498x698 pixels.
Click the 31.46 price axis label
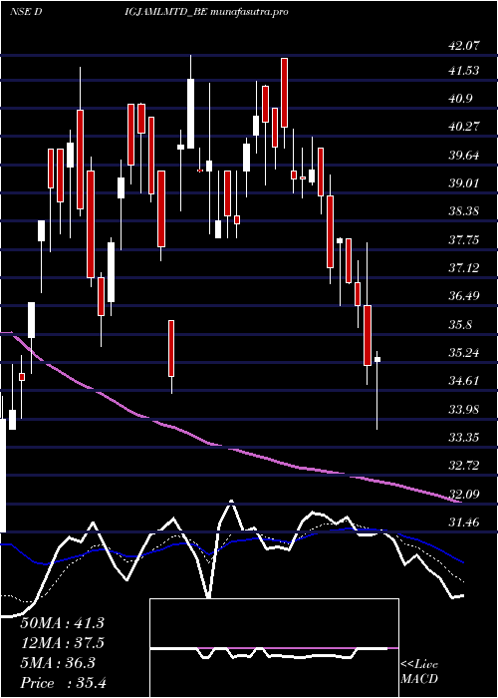click(x=465, y=523)
